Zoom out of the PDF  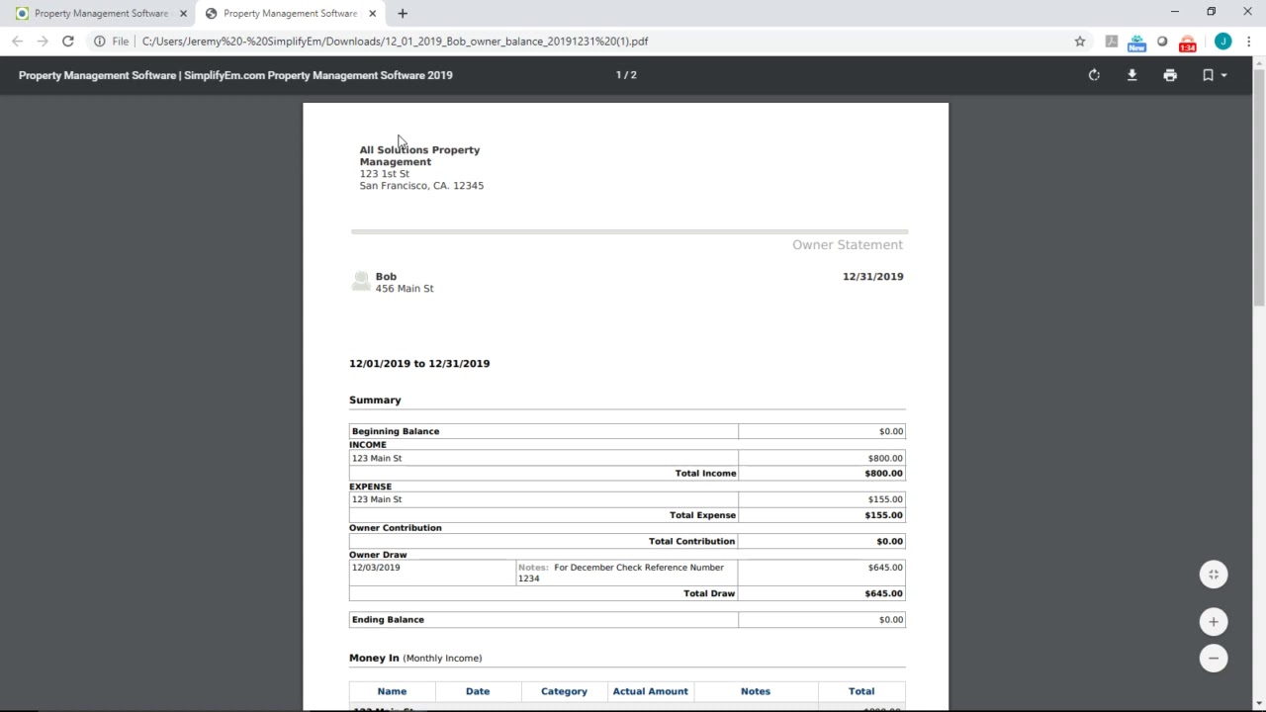[x=1214, y=659]
